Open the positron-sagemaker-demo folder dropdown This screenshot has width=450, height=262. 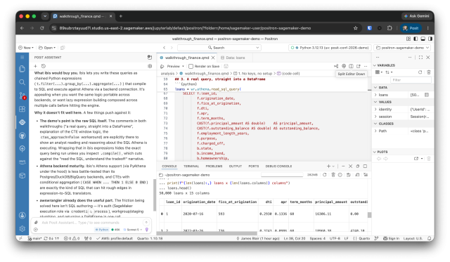(402, 48)
